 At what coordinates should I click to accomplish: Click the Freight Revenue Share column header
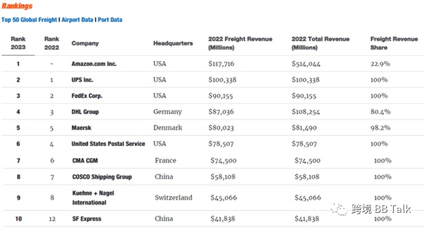coord(394,43)
